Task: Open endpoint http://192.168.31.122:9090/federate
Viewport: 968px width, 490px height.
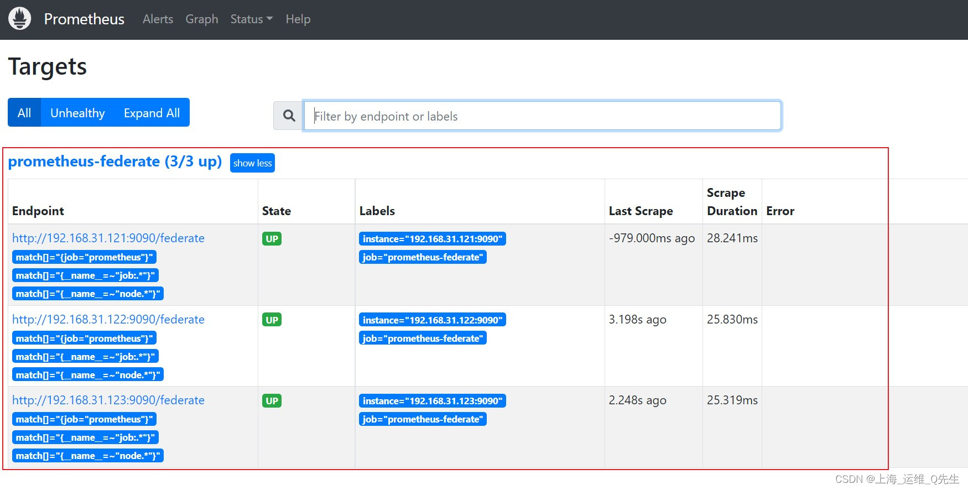Action: point(108,320)
